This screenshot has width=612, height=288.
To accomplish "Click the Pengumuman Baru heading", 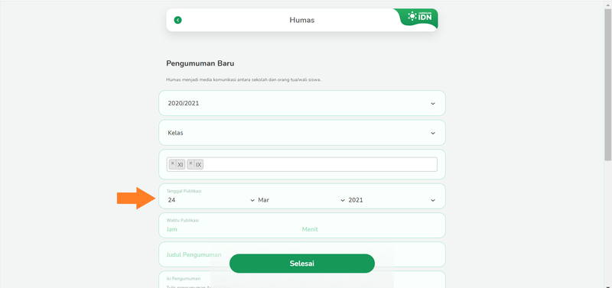I will point(200,63).
